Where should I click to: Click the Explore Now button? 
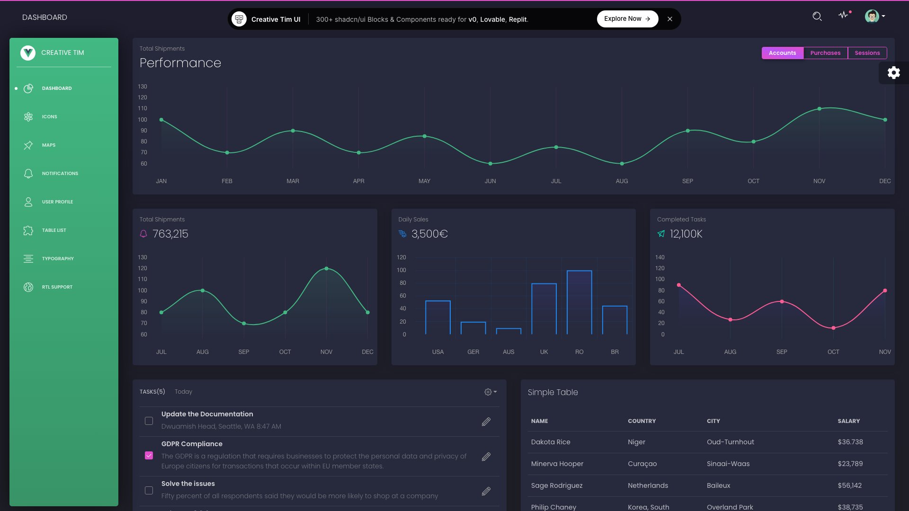[x=627, y=19]
